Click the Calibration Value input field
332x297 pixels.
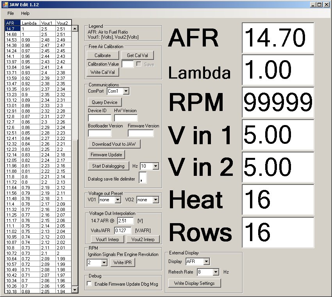(128, 64)
